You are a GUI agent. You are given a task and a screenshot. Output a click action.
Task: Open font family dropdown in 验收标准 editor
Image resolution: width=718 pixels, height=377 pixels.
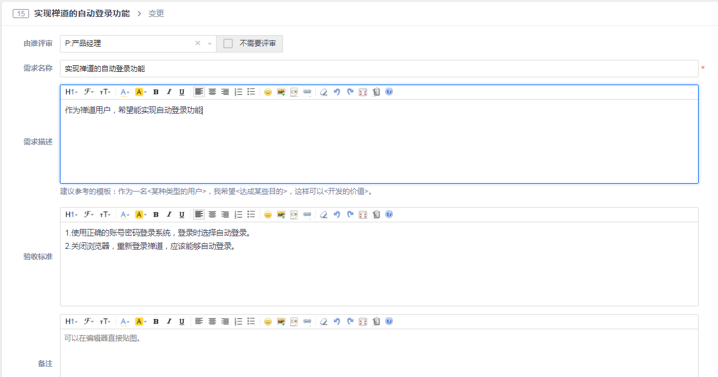click(x=89, y=214)
